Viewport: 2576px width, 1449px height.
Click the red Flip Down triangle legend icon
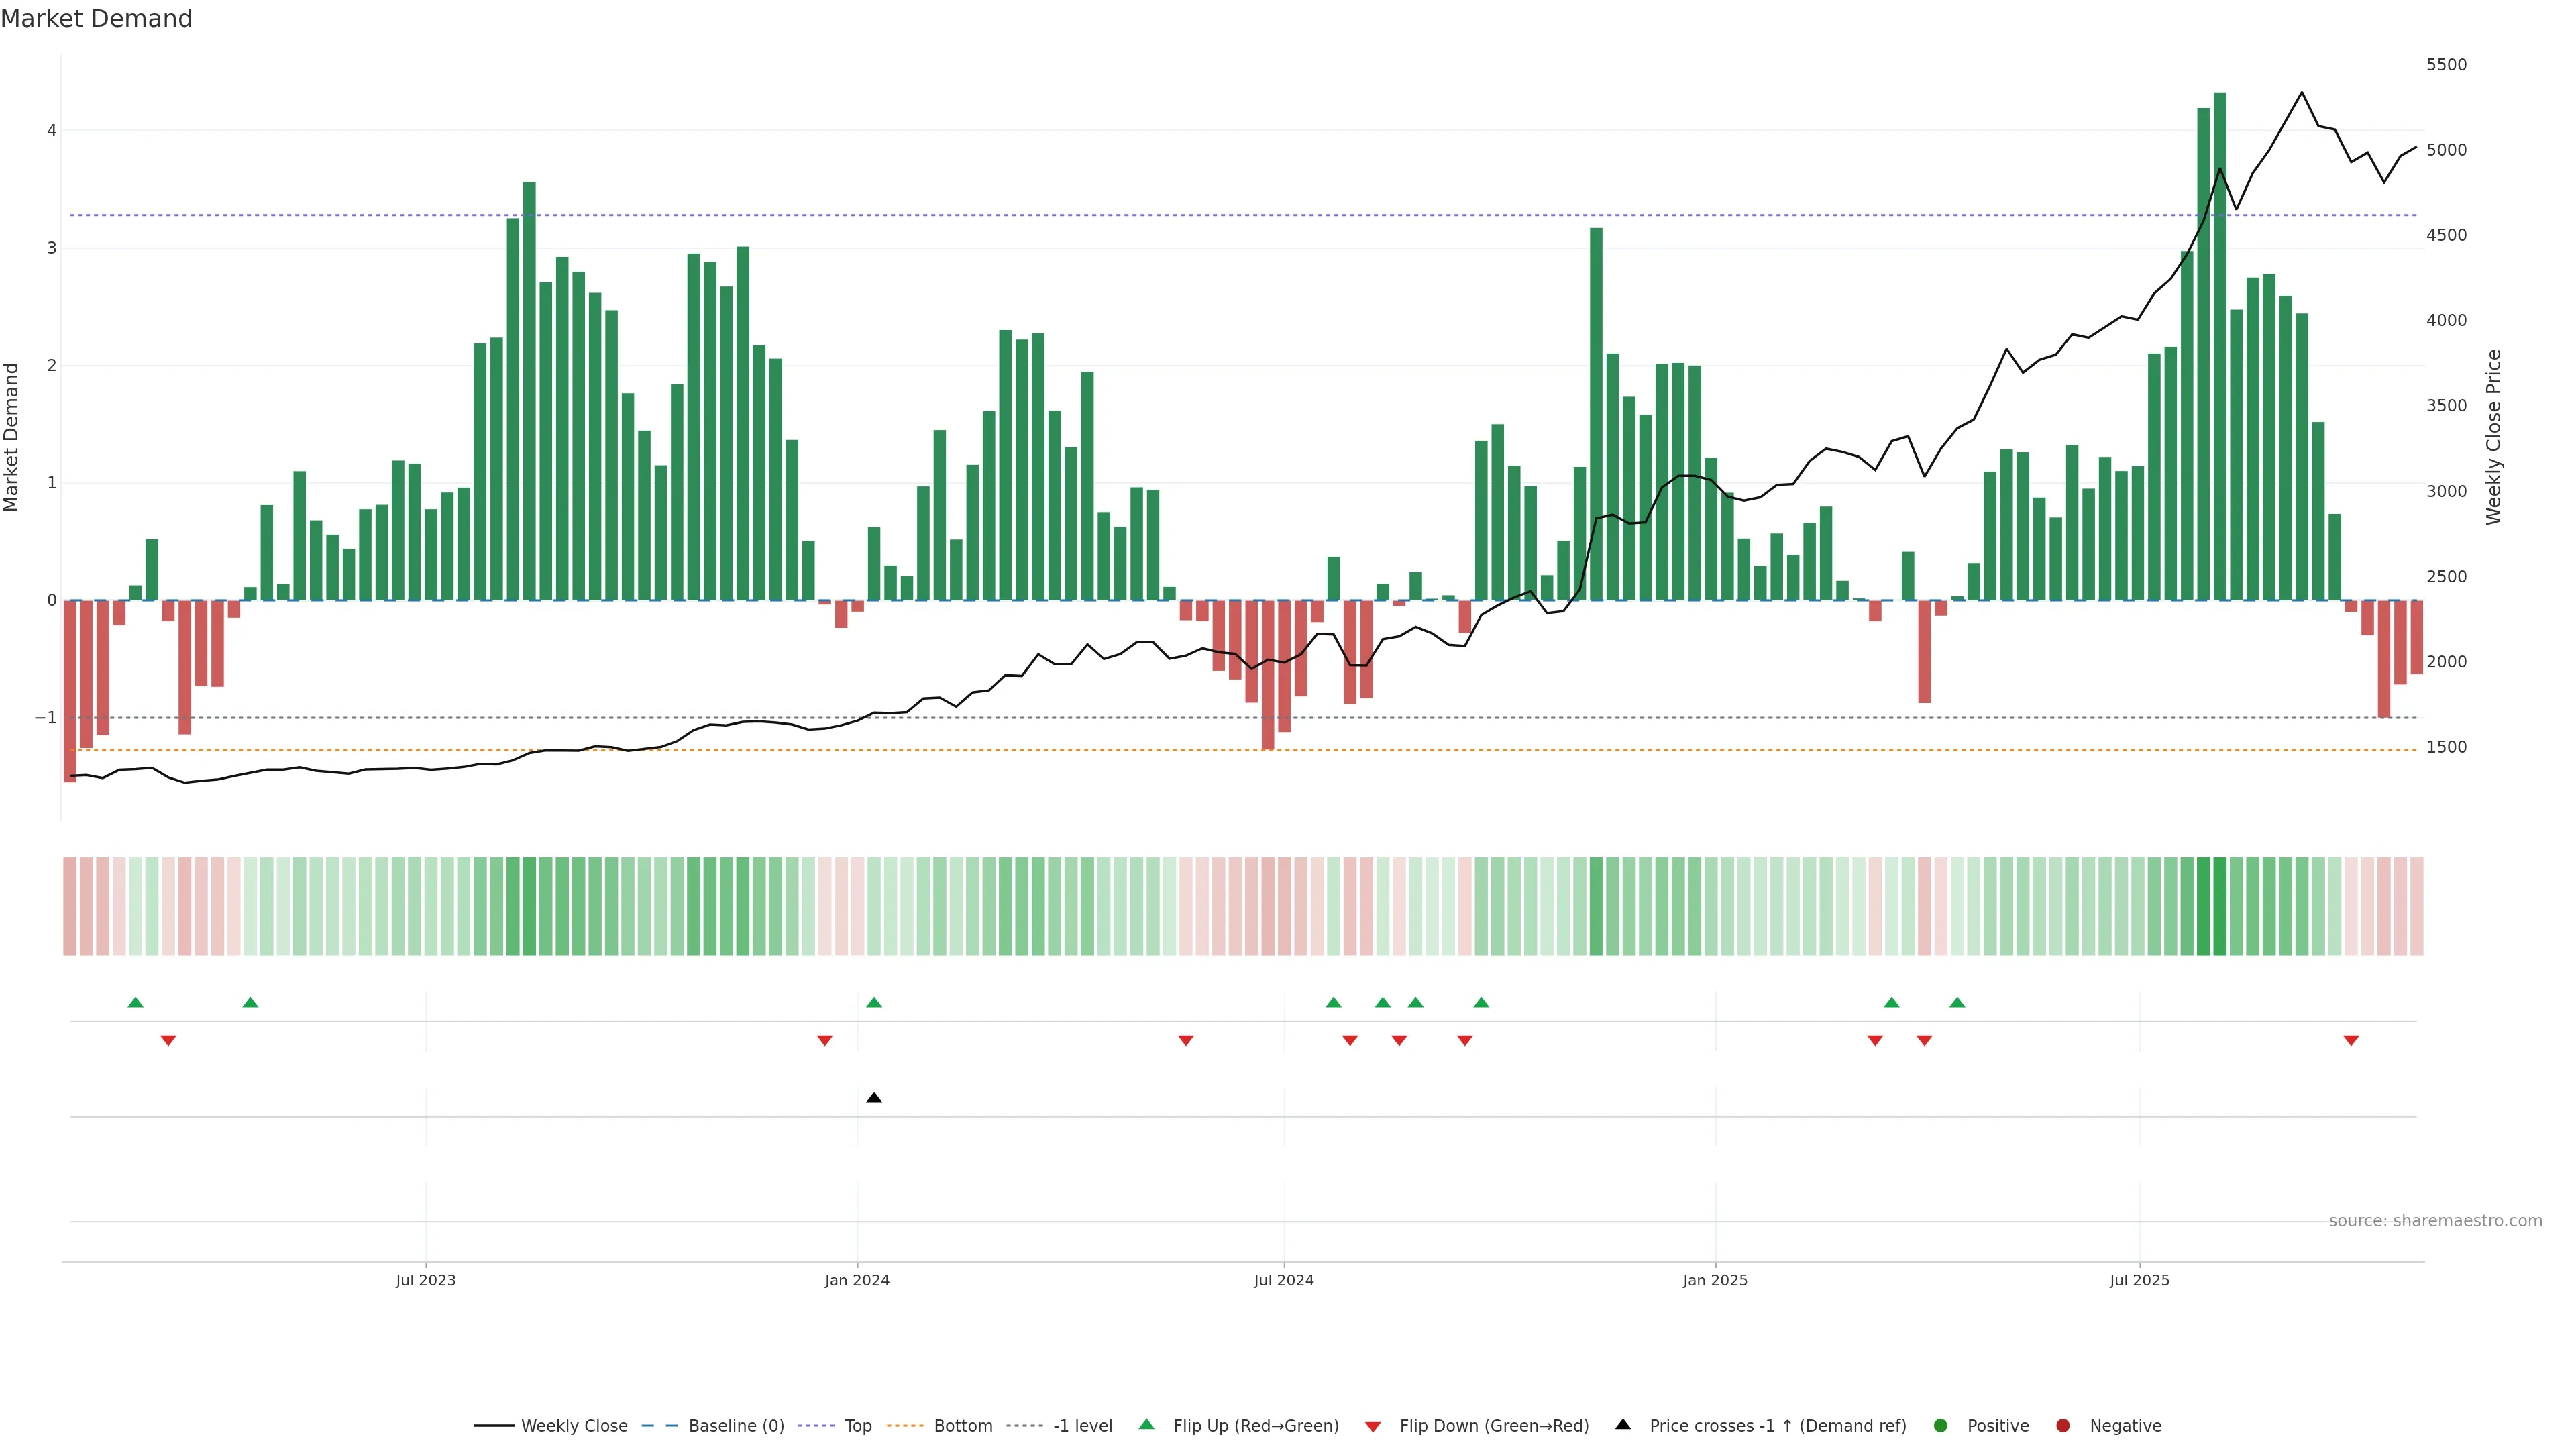coord(1373,1426)
